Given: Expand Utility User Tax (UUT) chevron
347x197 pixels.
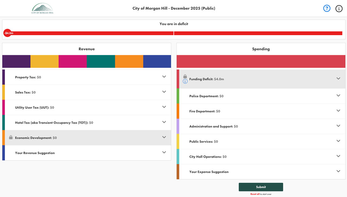Looking at the screenshot, I should (164, 107).
